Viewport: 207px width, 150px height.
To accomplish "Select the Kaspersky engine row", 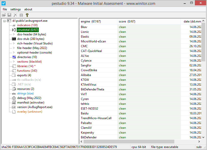I will [x=140, y=133].
